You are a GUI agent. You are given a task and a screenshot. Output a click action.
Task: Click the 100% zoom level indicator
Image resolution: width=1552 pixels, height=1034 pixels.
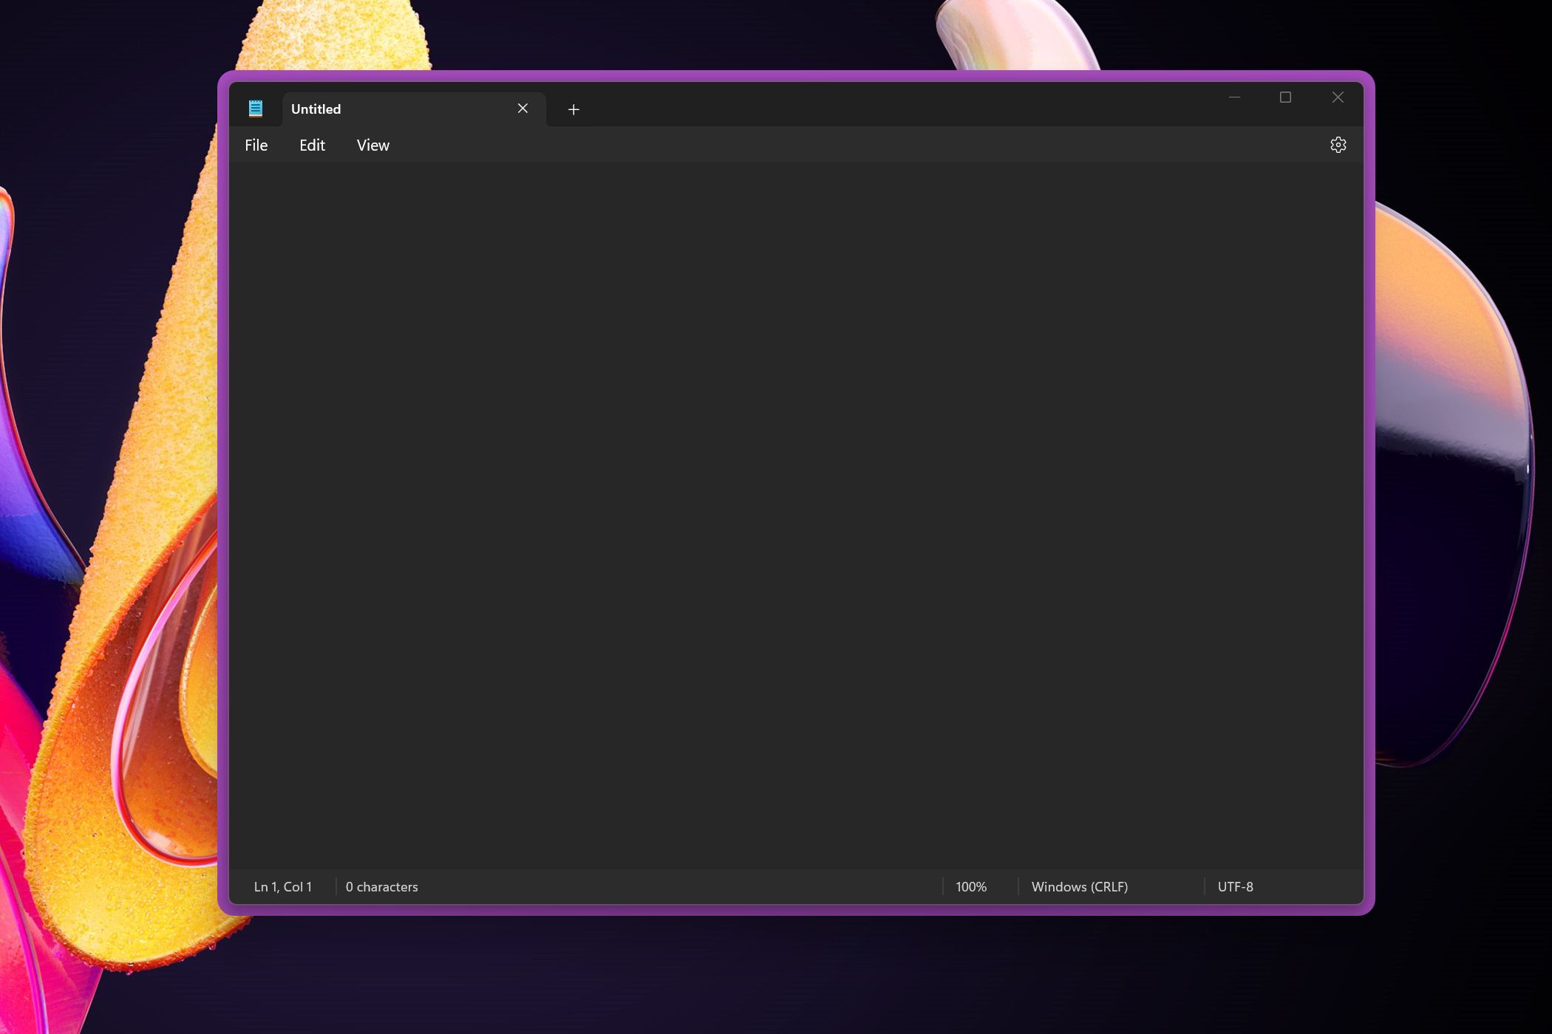(x=971, y=886)
